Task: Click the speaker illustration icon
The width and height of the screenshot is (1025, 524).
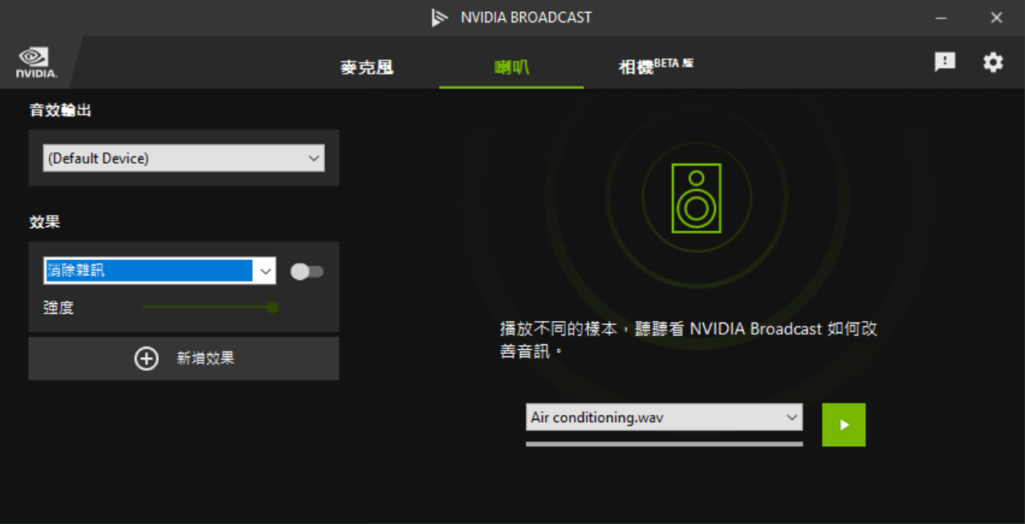Action: click(697, 198)
